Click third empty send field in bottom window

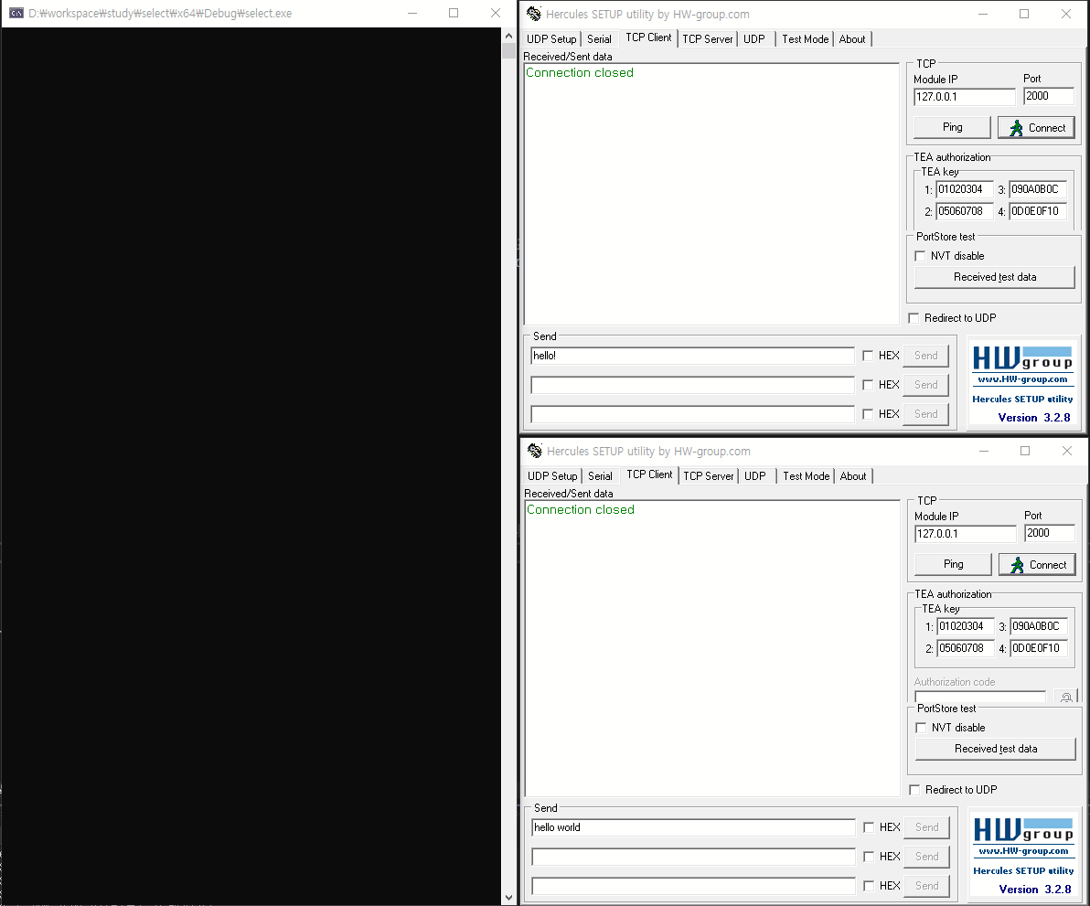point(693,886)
